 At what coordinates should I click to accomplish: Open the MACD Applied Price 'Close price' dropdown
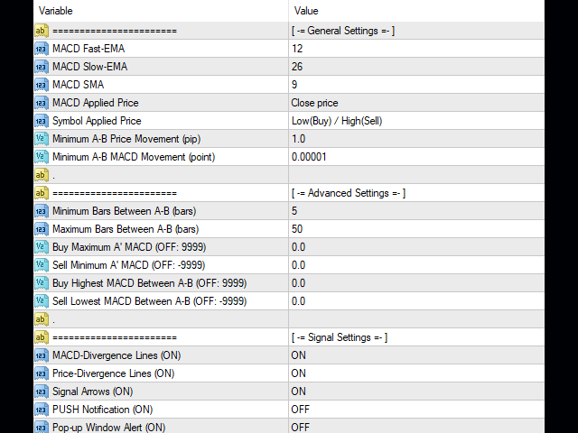pyautogui.click(x=416, y=103)
